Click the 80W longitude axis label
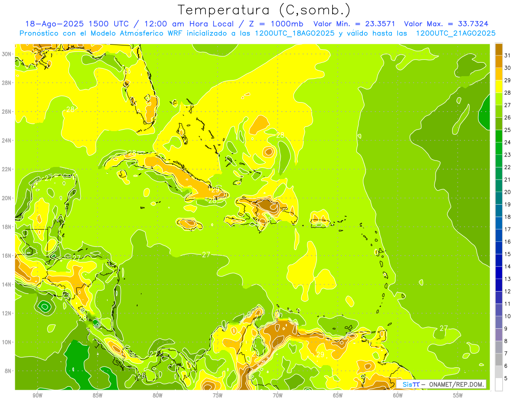This screenshot has width=519, height=401. [157, 395]
